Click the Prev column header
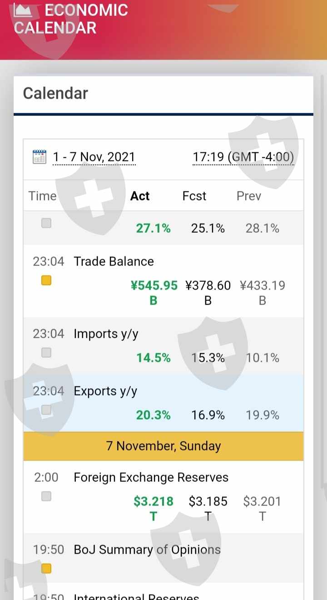The image size is (327, 600). point(249,196)
